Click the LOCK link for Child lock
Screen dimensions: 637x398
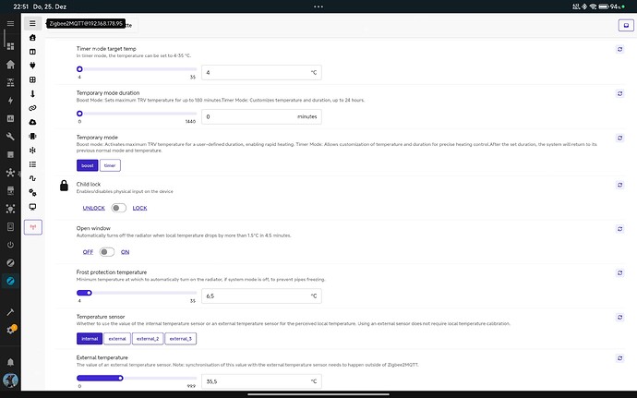pyautogui.click(x=139, y=208)
